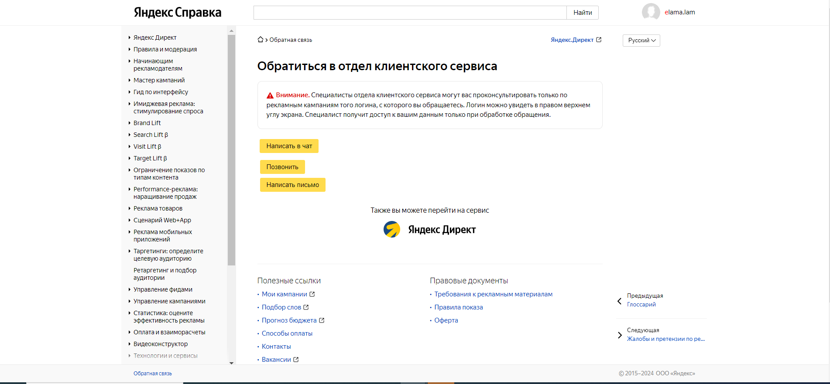Open Реклама мобильных приложений item
Viewport: 830px width, 384px height.
click(x=163, y=236)
